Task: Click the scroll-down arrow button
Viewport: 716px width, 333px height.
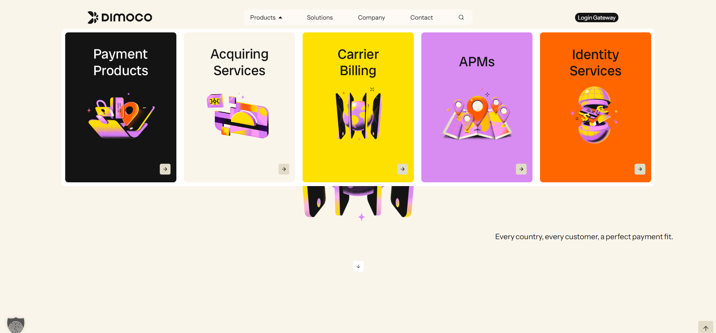Action: pos(358,266)
